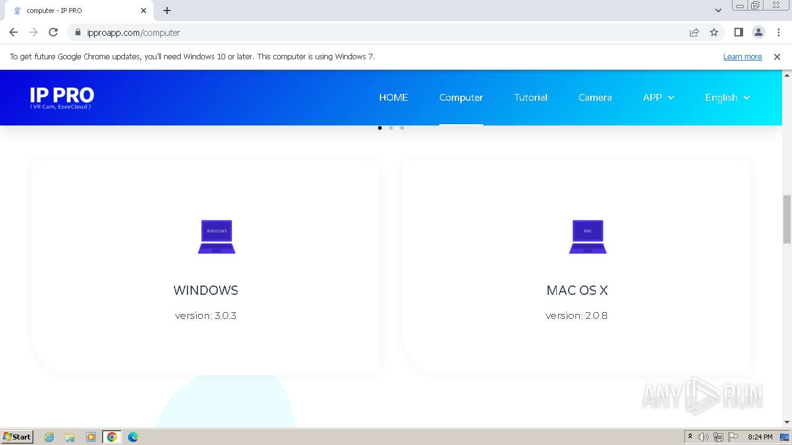792x445 pixels.
Task: Expand the English language dropdown
Action: 728,98
